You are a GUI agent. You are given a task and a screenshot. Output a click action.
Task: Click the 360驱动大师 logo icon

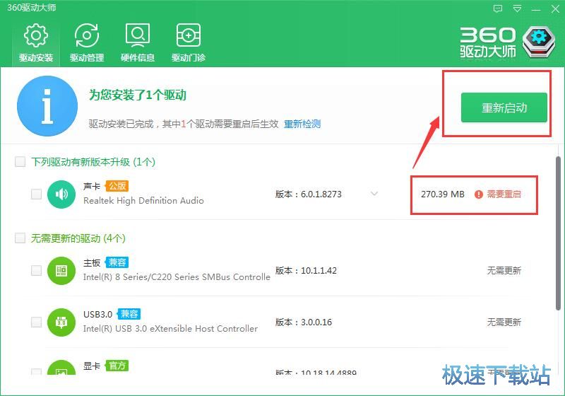[x=539, y=42]
